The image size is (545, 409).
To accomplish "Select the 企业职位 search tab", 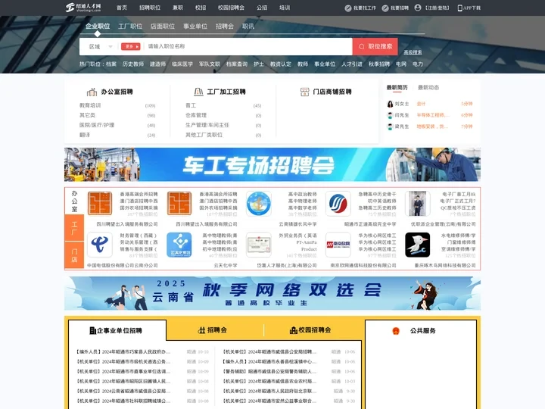I will 98,26.
